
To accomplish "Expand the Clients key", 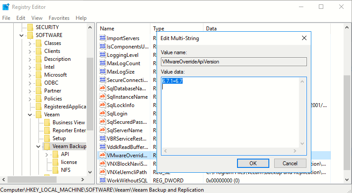I will pyautogui.click(x=30, y=51).
